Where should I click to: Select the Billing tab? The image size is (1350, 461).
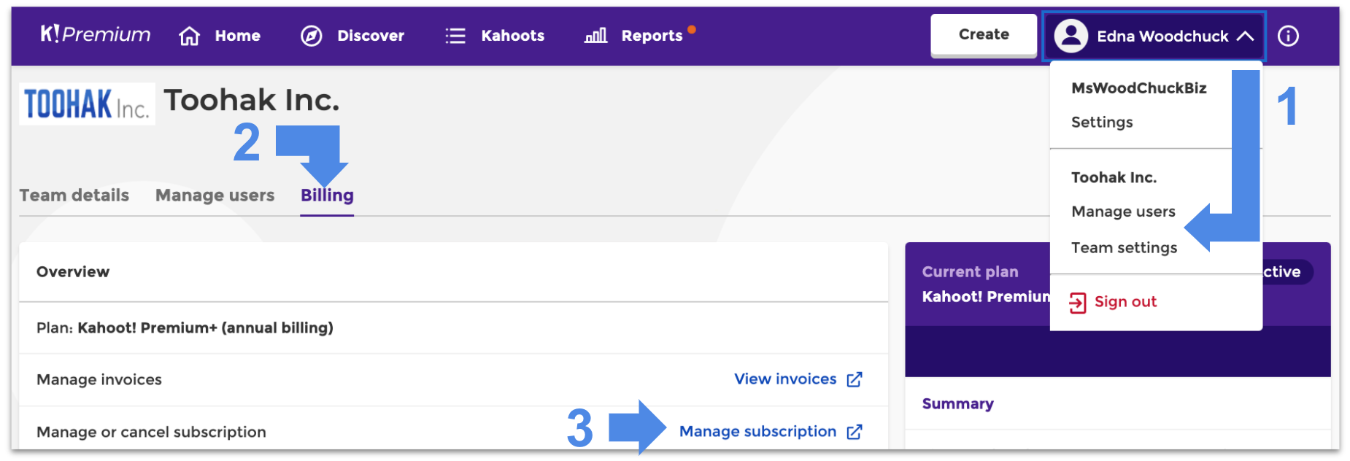[x=327, y=195]
